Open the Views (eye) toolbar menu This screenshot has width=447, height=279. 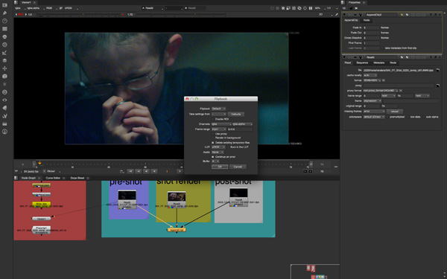pyautogui.click(x=4, y=100)
